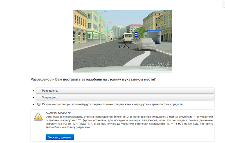Pick the answer about помехи для маршрутных транспортных средств
225x143 pixels.
click(125, 104)
